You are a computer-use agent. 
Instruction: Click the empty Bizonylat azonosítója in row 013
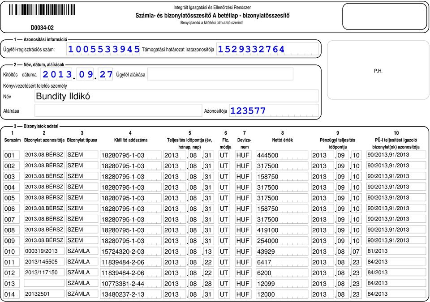click(x=44, y=283)
